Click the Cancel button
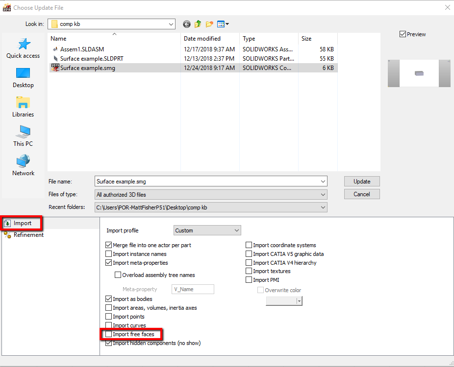 click(362, 194)
